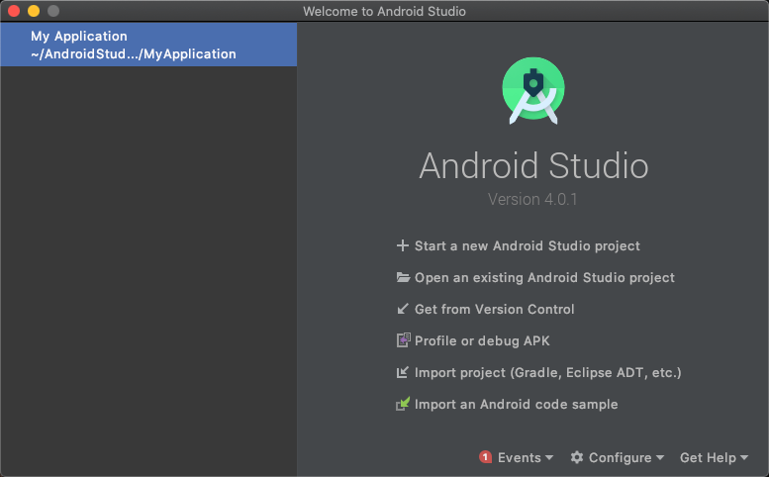Click the Profile or debug APK icon

403,340
